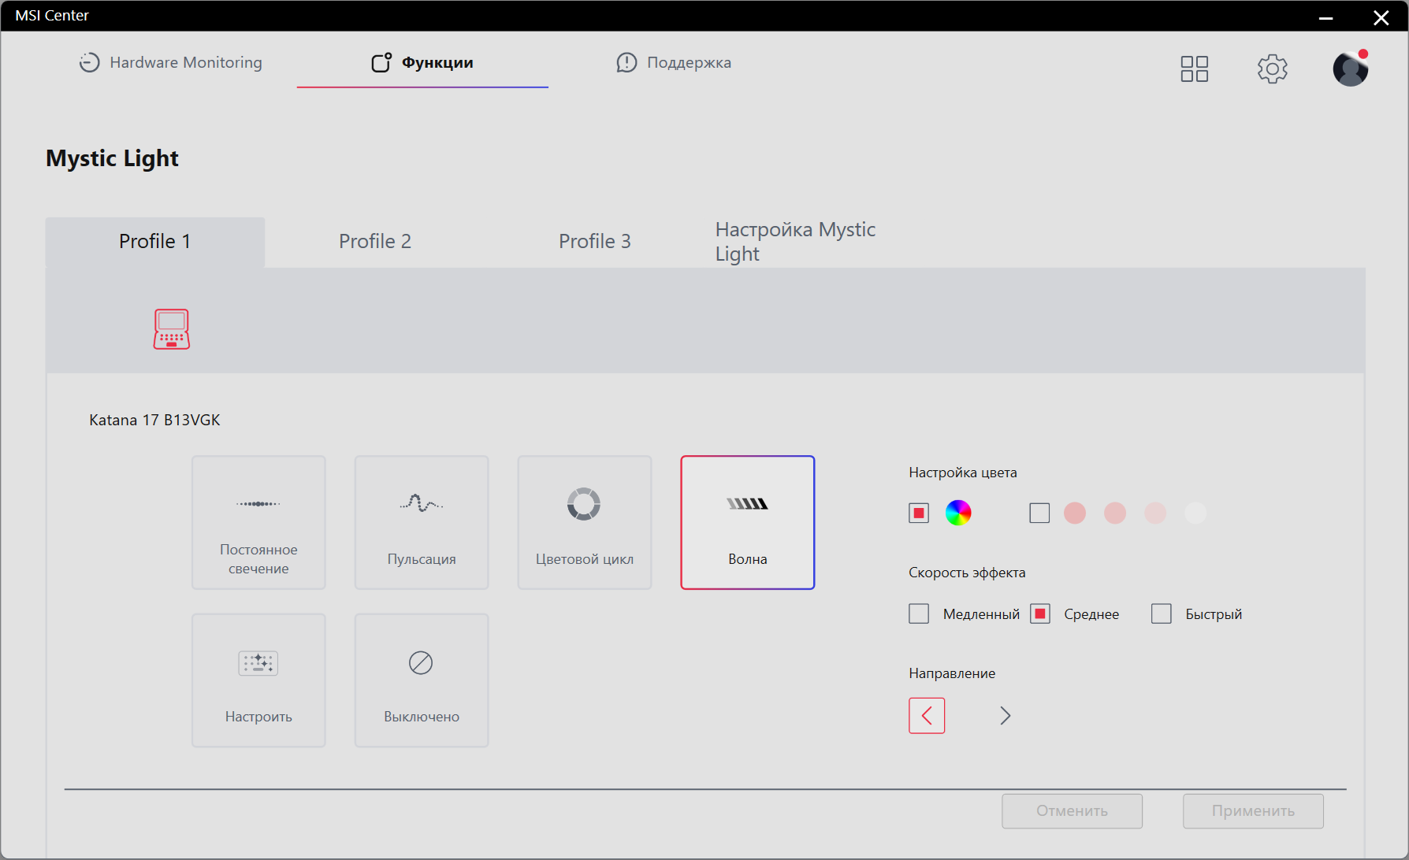
Task: Open the Настройка Mystic Light tab
Action: coord(795,242)
